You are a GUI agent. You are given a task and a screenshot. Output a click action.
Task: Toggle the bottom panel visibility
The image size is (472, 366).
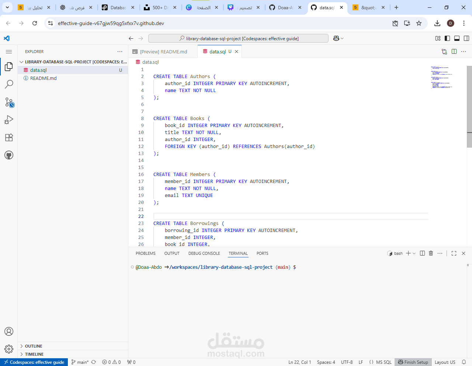[457, 38]
